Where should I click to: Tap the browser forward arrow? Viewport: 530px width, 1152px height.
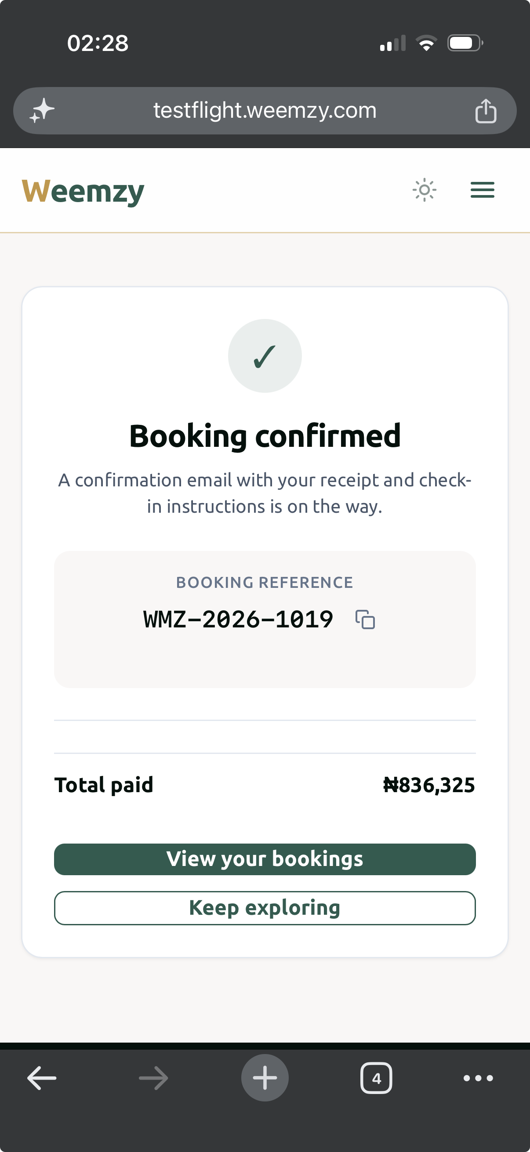coord(153,1078)
